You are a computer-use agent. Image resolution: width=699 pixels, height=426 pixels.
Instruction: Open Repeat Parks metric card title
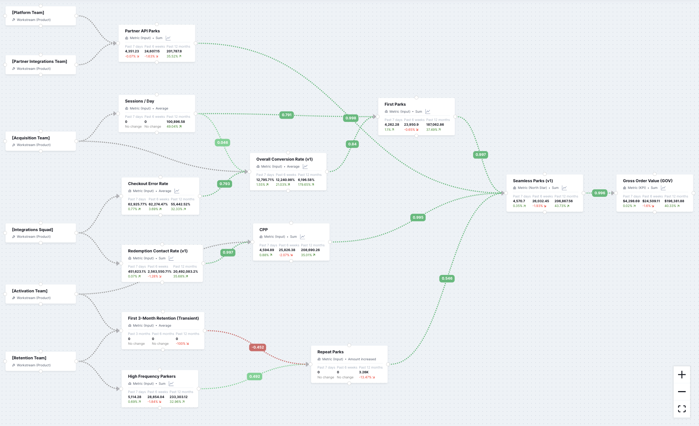pyautogui.click(x=330, y=352)
